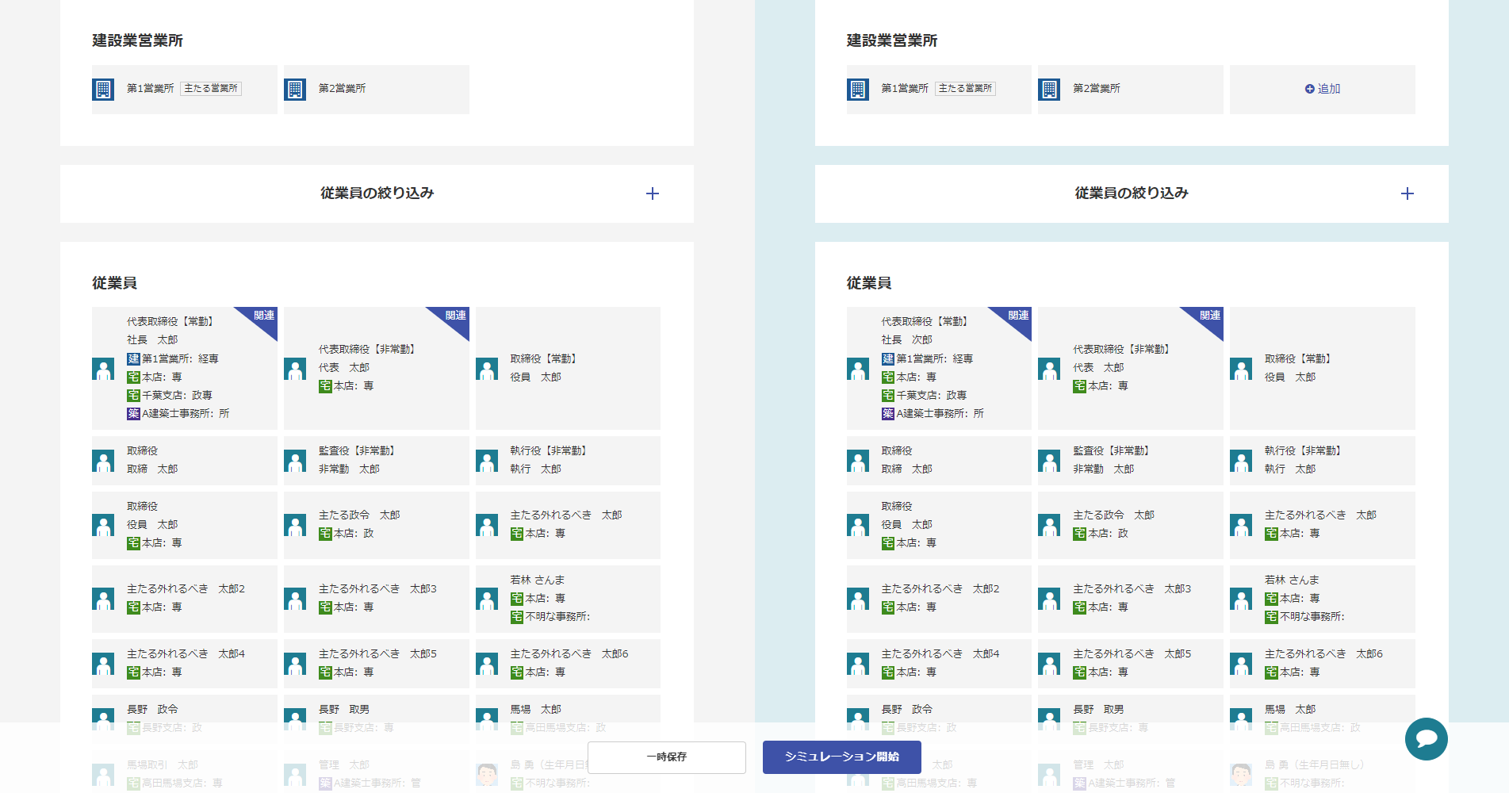Click the 宅 badge next to 千葉支店: 政専
This screenshot has height=793, width=1509.
coord(133,395)
